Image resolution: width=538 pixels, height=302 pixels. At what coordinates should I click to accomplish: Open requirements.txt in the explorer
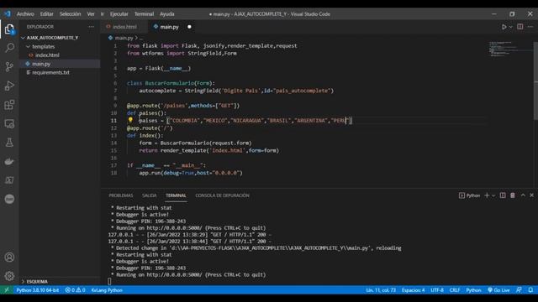tap(50, 73)
